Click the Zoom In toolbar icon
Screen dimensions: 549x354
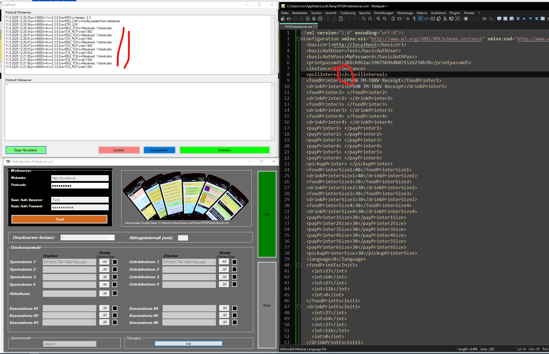coord(378,19)
